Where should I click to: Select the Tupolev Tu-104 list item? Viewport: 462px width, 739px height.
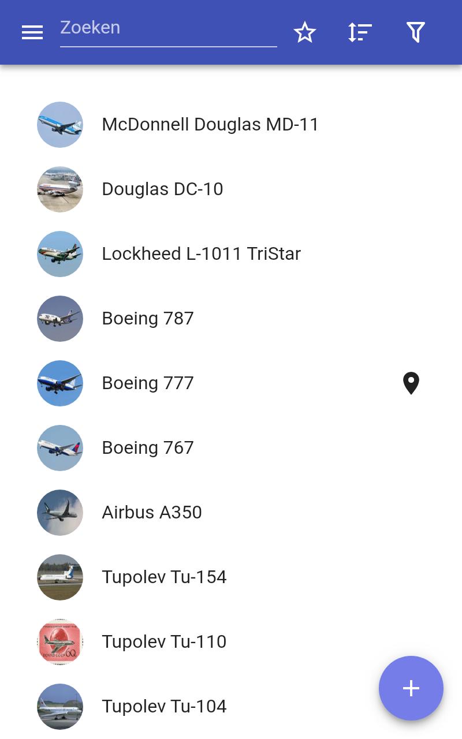231,707
